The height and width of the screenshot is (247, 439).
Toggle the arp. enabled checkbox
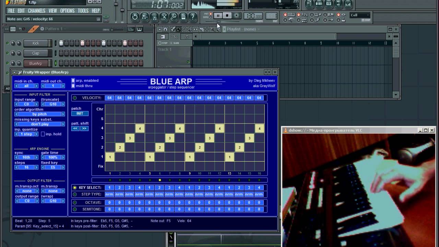[73, 81]
